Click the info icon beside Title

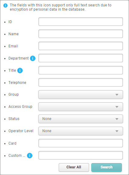point(20,70)
